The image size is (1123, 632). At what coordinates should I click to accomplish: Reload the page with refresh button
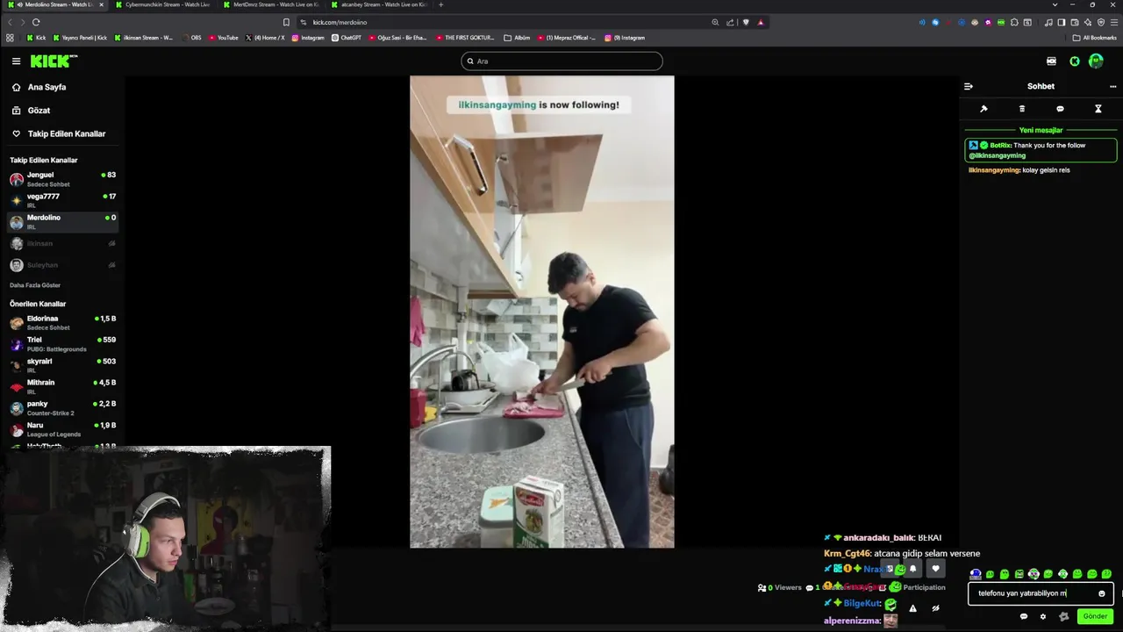(x=36, y=22)
